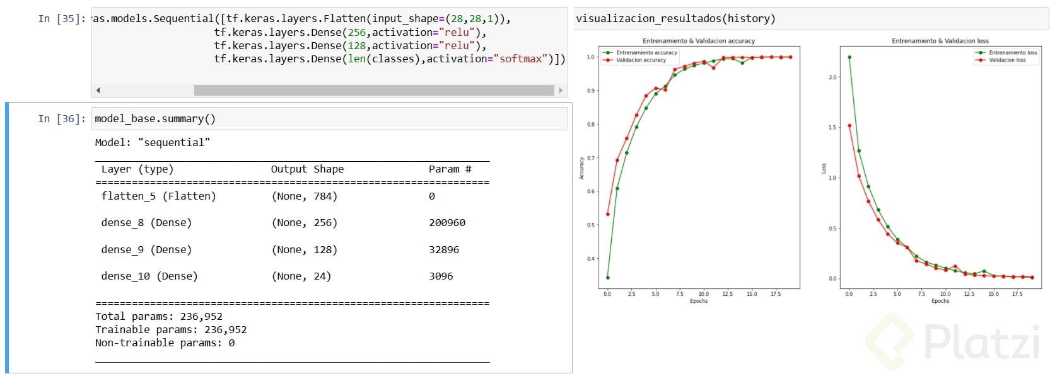Click the Epochs axis label under accuracy chart

pyautogui.click(x=699, y=301)
